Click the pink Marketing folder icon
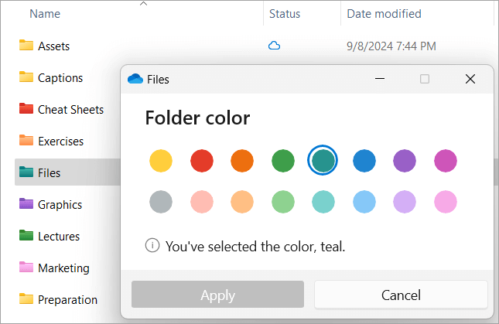499x324 pixels. [x=26, y=268]
